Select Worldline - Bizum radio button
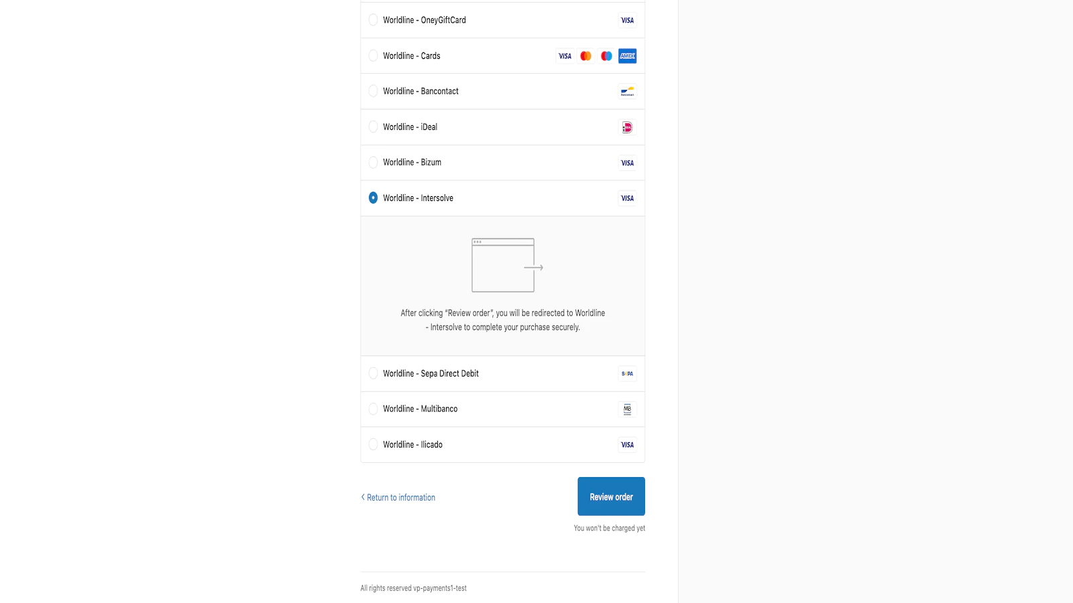 coord(373,162)
